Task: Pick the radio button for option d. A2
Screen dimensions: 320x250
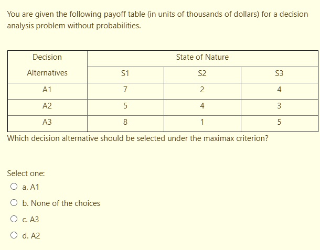Action: (13, 236)
